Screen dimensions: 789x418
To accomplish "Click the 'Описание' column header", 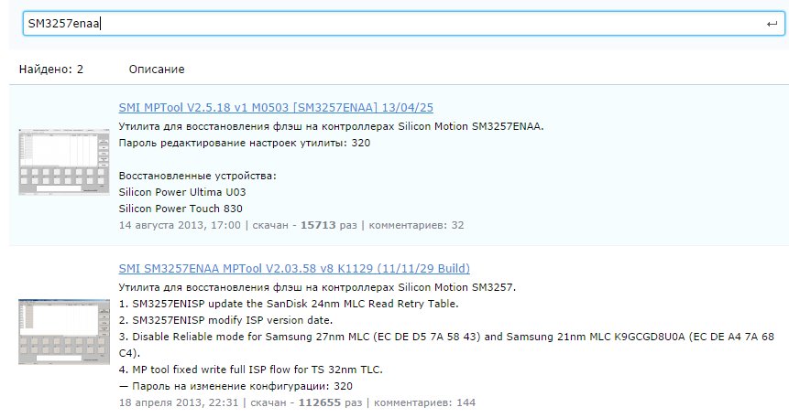I will [x=157, y=70].
